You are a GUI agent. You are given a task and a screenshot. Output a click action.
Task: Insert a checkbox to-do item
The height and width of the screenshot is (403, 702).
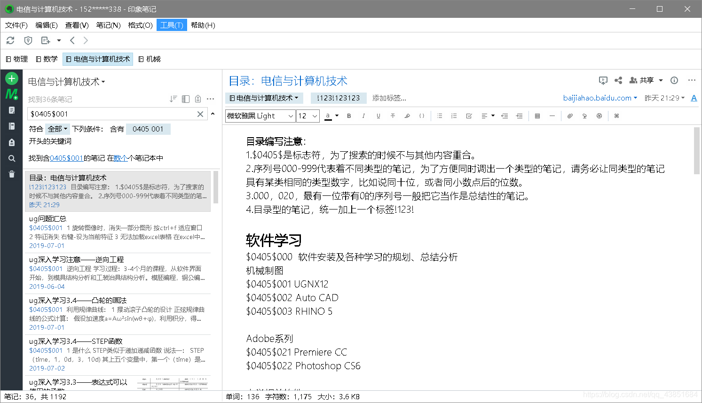coord(469,116)
